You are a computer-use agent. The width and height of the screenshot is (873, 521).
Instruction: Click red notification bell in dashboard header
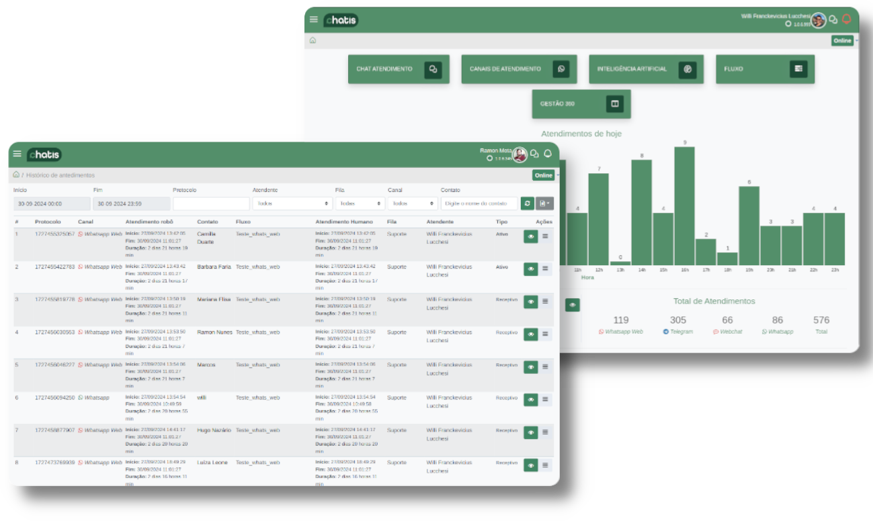(x=847, y=19)
